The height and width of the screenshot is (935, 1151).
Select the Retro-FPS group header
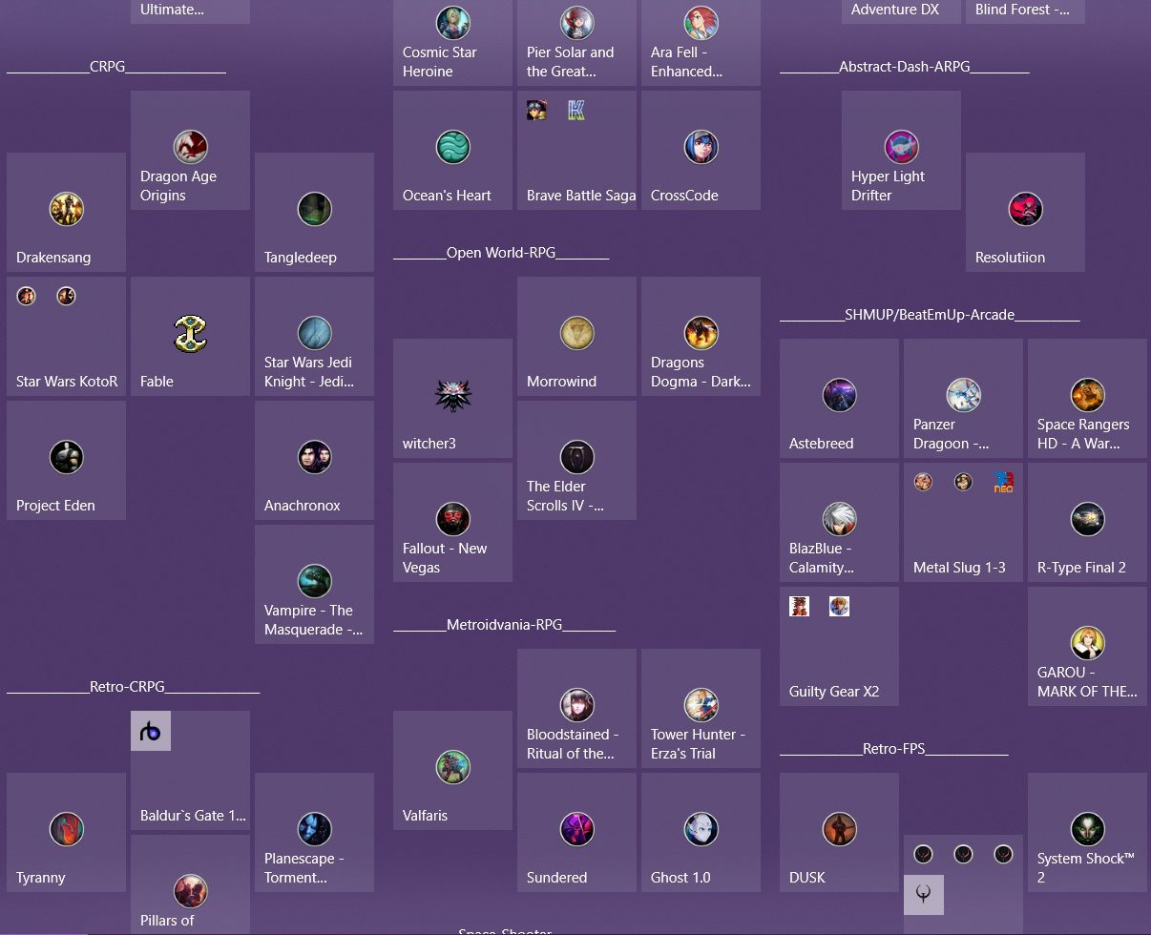(x=893, y=749)
